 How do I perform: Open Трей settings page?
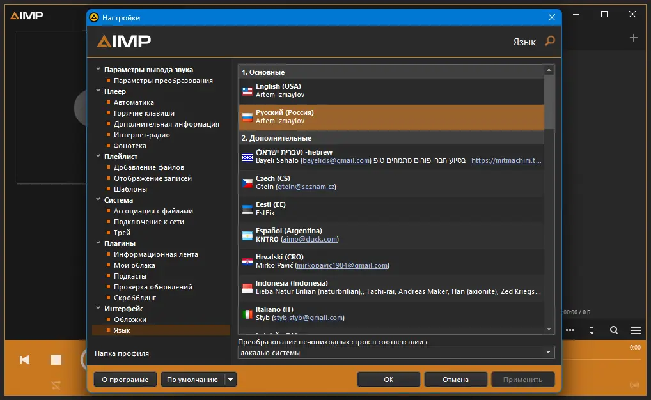point(122,233)
